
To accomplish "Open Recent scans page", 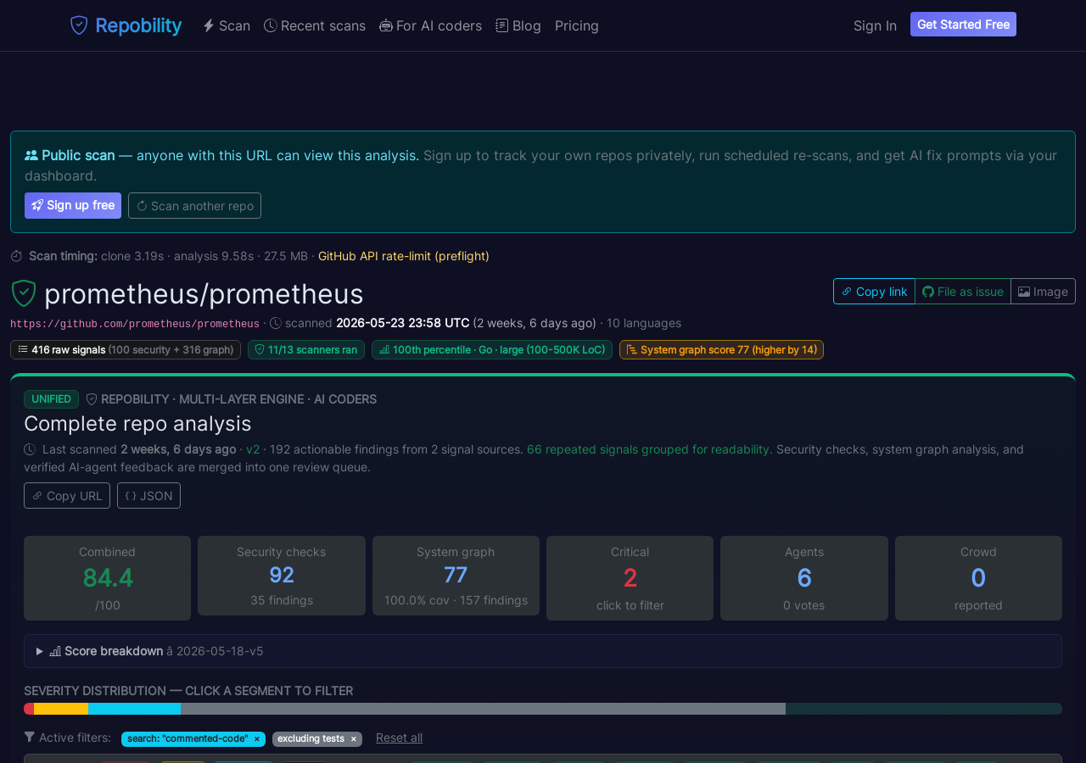I will pos(315,25).
